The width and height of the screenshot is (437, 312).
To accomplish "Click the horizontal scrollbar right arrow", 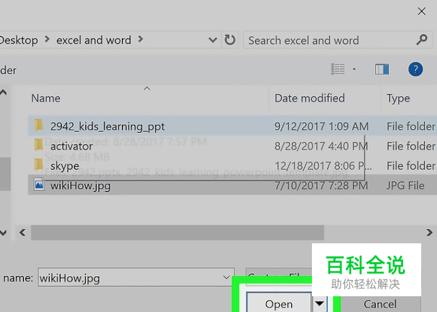I will (429, 232).
